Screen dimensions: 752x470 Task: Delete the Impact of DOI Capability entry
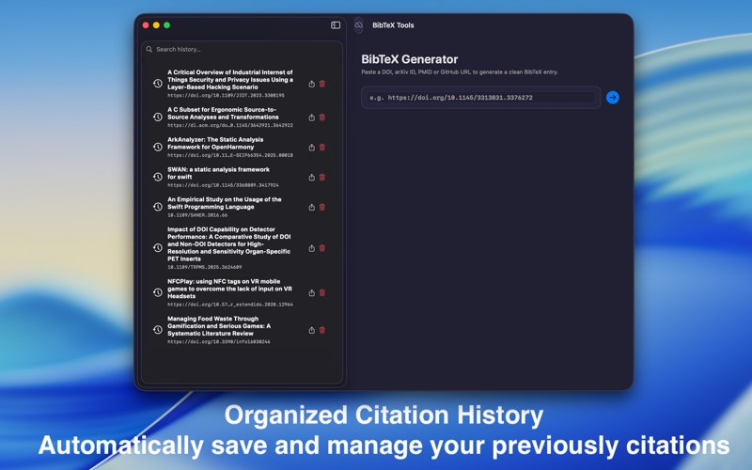click(322, 248)
